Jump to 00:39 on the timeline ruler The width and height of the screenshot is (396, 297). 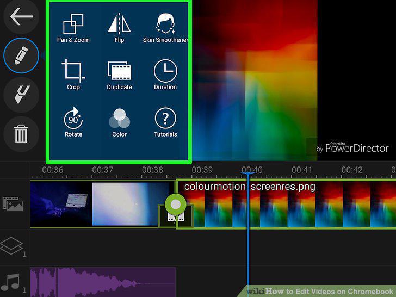tap(202, 170)
